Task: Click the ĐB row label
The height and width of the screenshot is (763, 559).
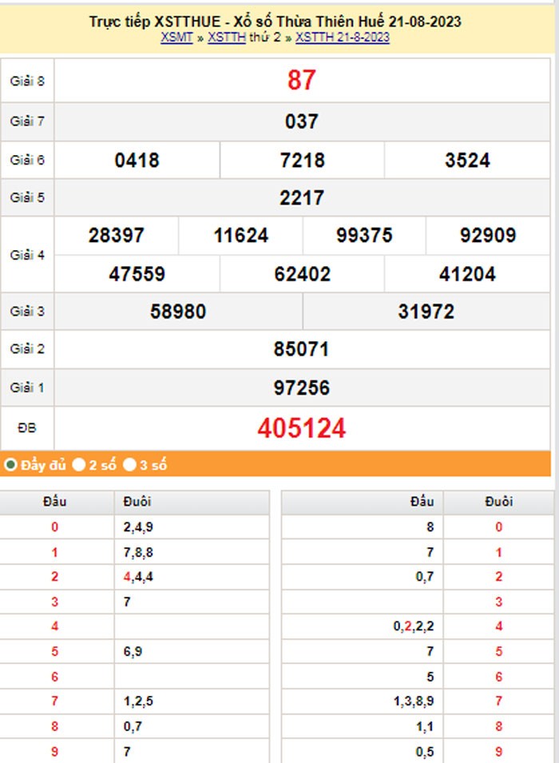Action: point(27,429)
